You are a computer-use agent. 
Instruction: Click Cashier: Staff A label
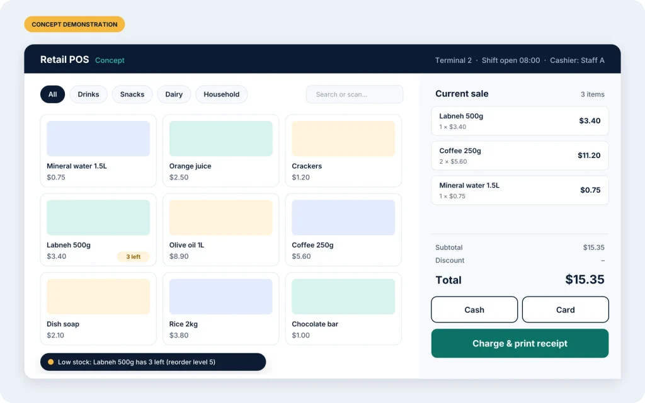coord(577,60)
